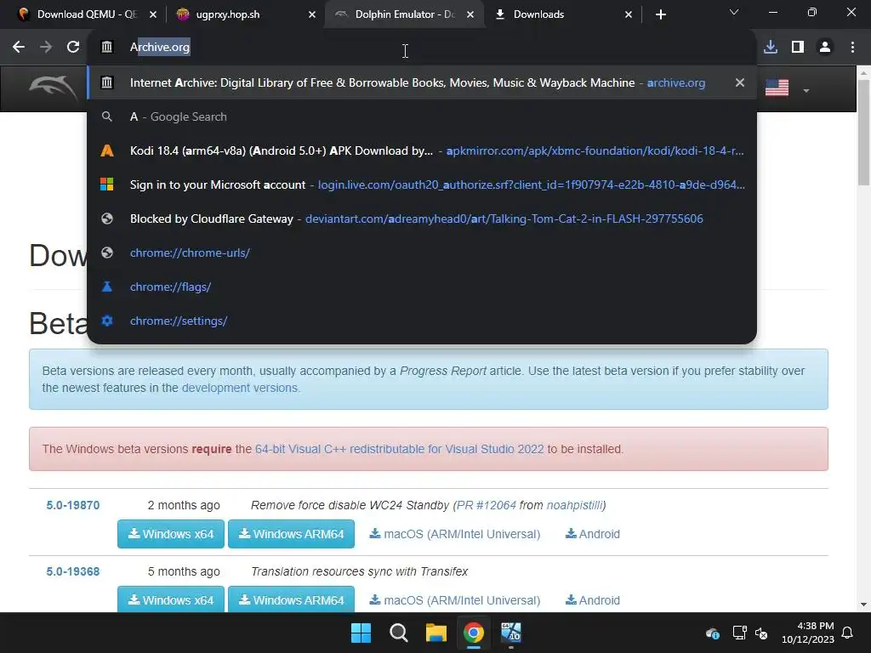Download macOS Universal for 5.0-19368
Image resolution: width=871 pixels, height=653 pixels.
pyautogui.click(x=455, y=600)
